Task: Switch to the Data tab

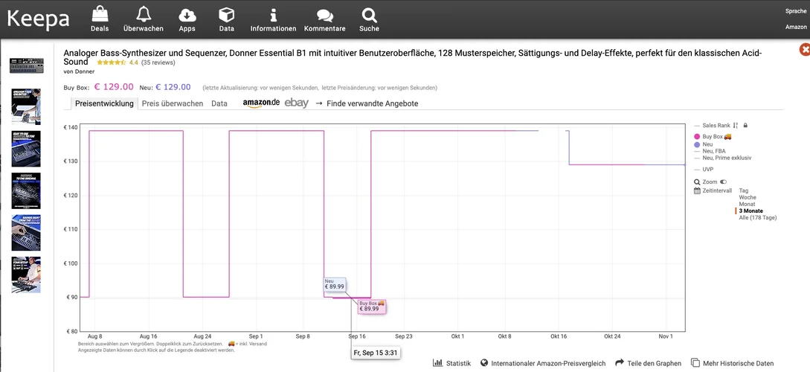Action: click(x=219, y=103)
